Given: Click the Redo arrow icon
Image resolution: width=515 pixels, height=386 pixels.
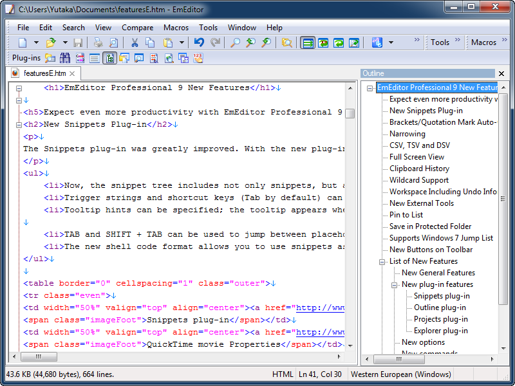Looking at the screenshot, I should point(215,42).
